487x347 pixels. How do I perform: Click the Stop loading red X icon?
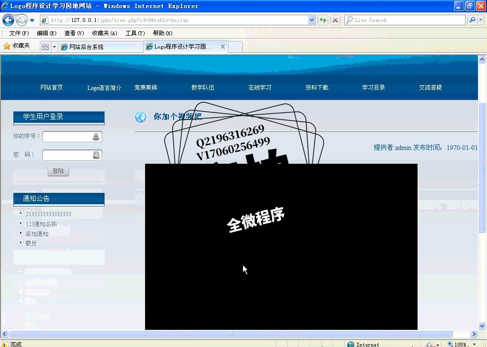point(335,20)
